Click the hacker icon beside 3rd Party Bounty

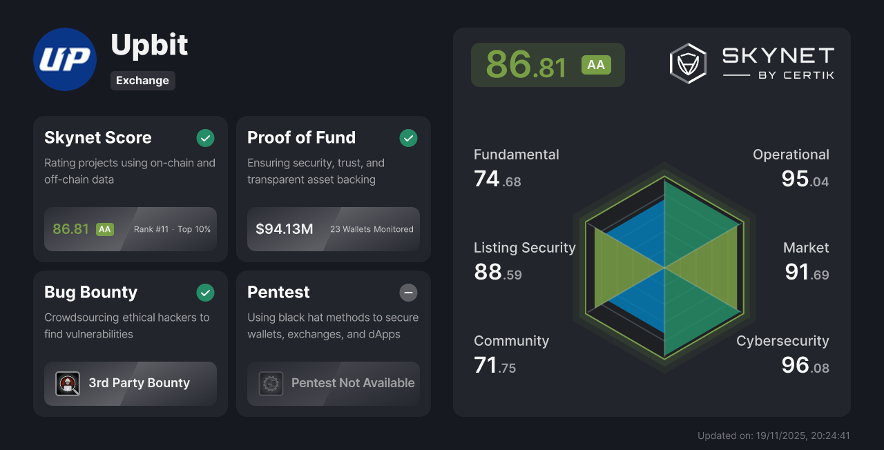point(68,384)
